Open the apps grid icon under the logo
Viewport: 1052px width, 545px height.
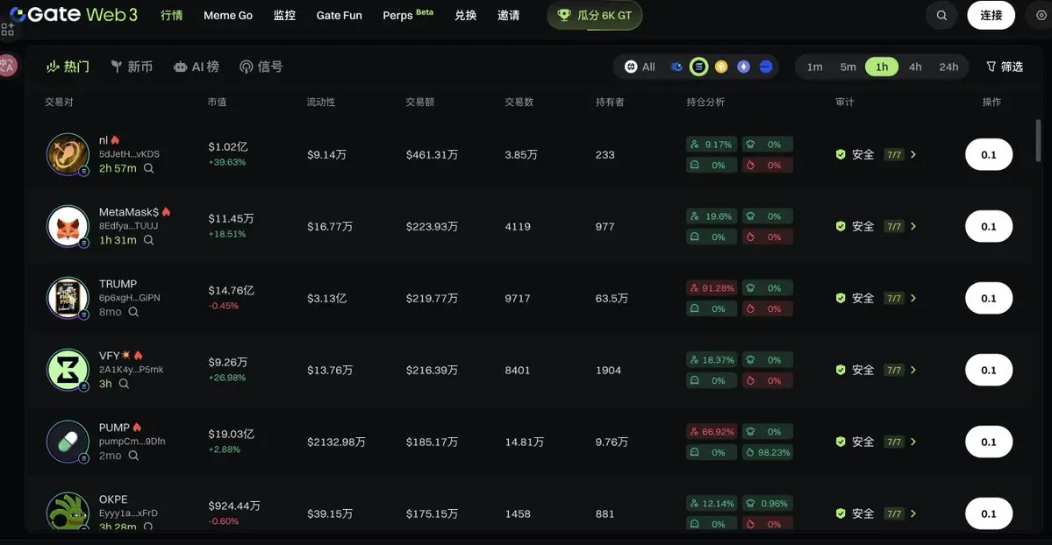[7, 30]
